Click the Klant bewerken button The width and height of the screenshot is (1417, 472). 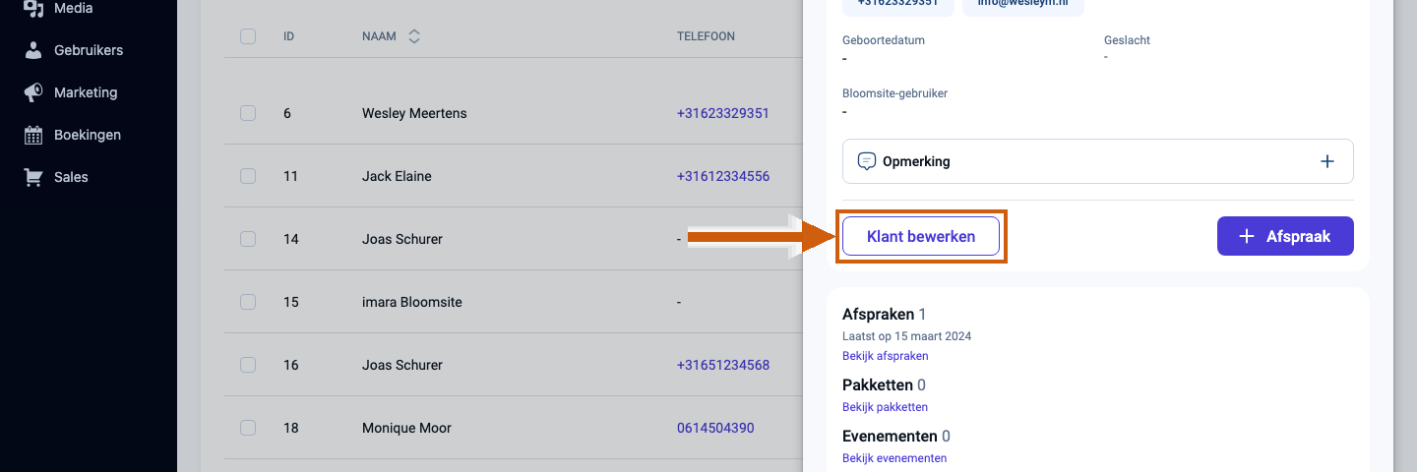click(921, 236)
